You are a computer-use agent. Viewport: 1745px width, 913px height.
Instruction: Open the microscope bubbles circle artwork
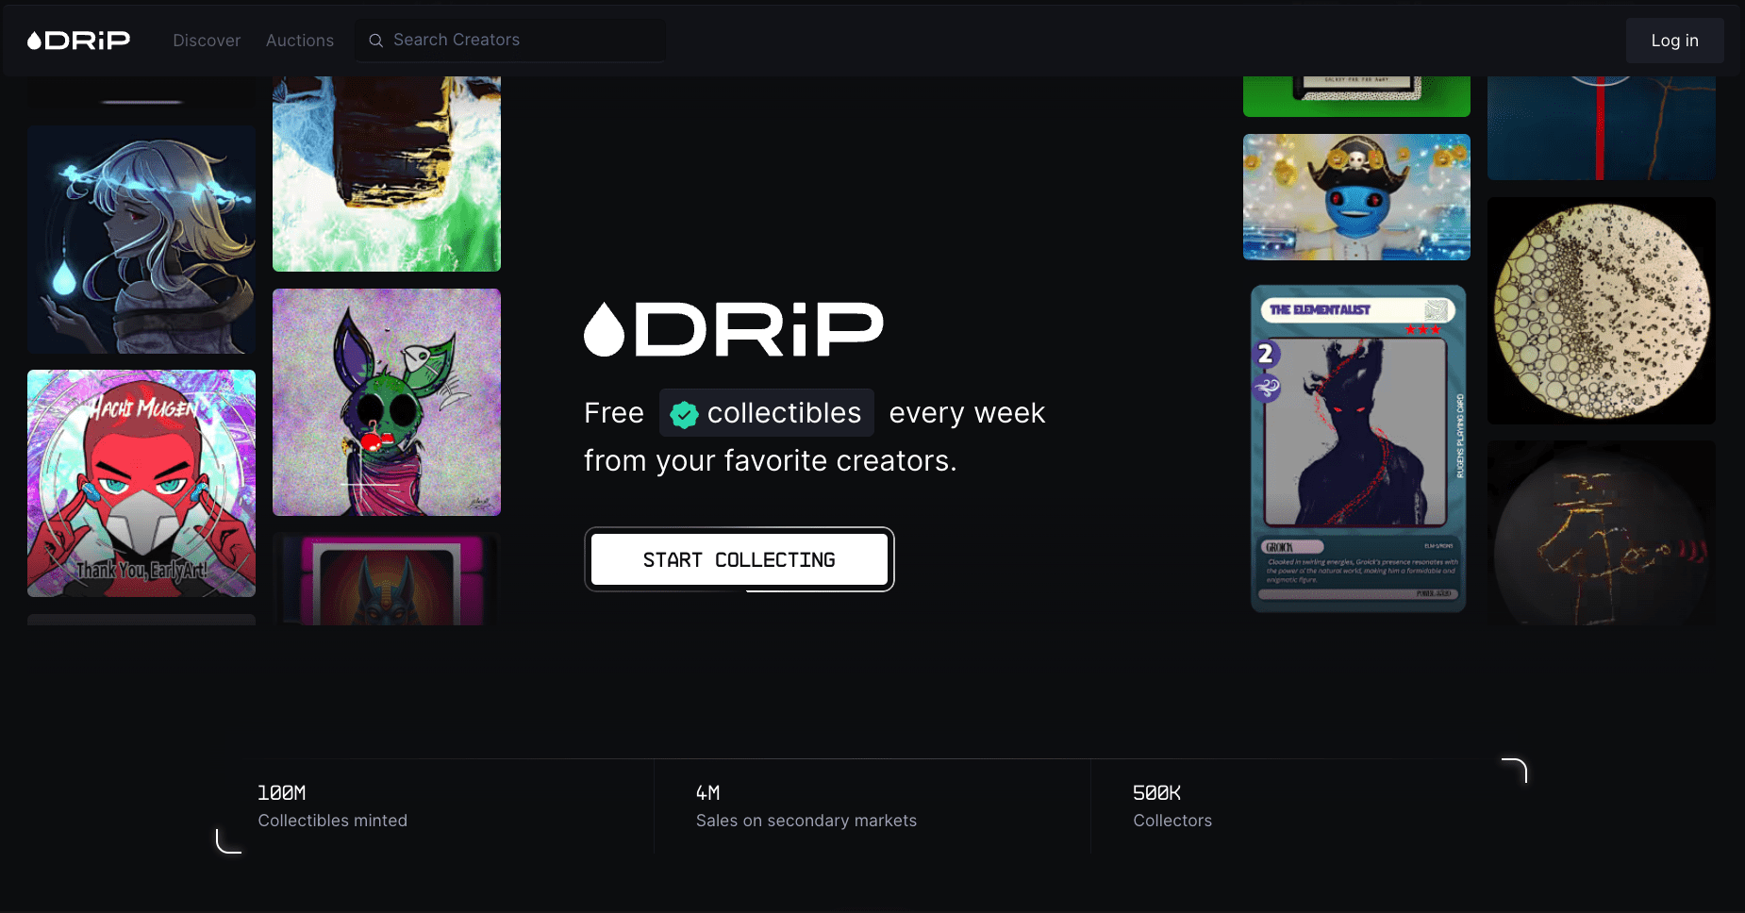(x=1602, y=310)
